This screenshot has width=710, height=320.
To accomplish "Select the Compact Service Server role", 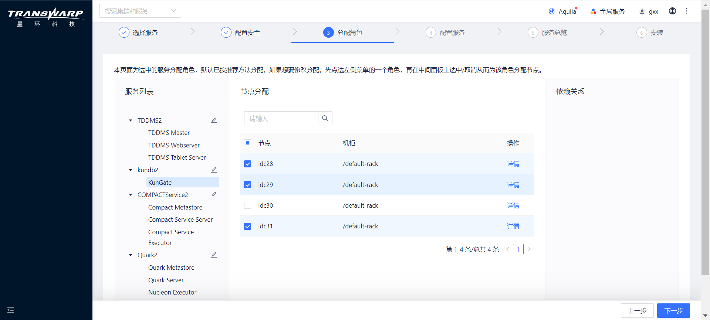I will point(180,219).
